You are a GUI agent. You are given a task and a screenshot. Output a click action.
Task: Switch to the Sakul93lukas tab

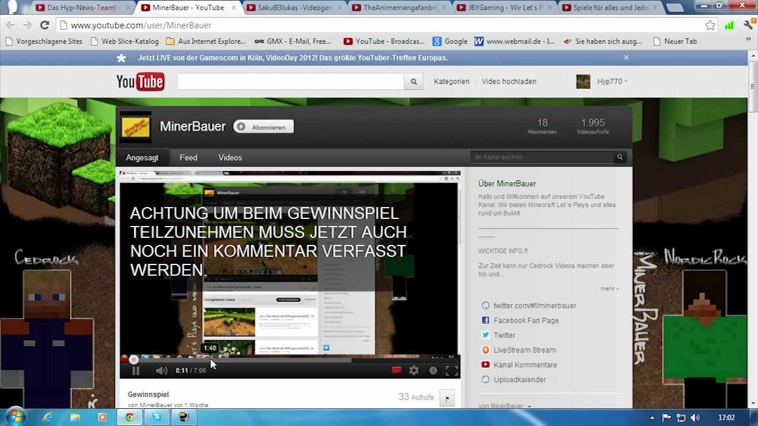[x=294, y=8]
